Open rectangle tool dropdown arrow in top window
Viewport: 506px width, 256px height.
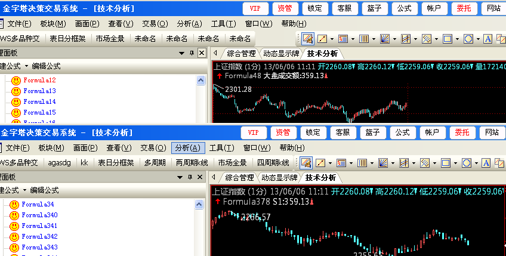point(457,39)
